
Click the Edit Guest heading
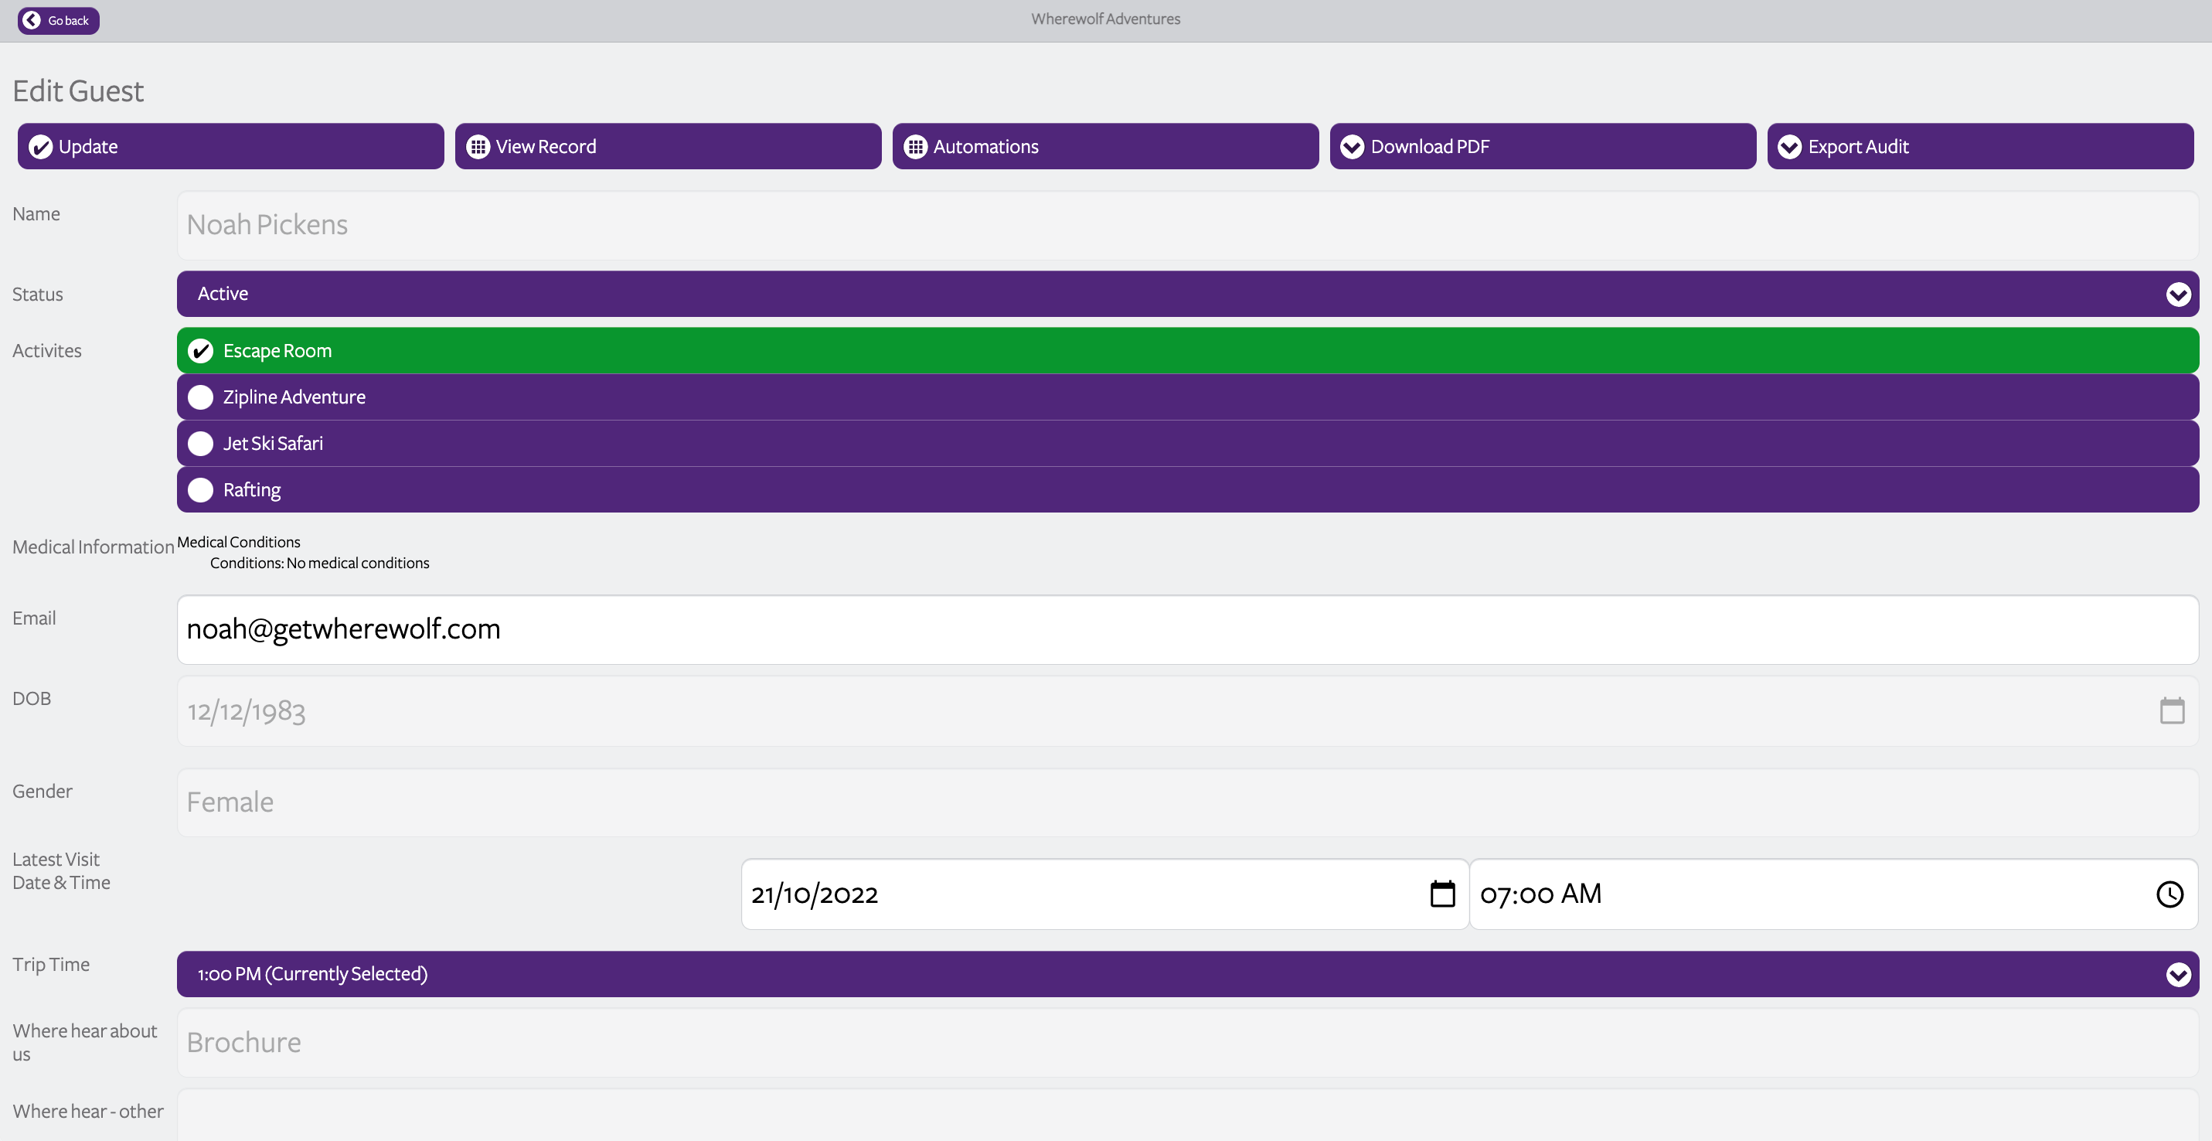click(78, 91)
